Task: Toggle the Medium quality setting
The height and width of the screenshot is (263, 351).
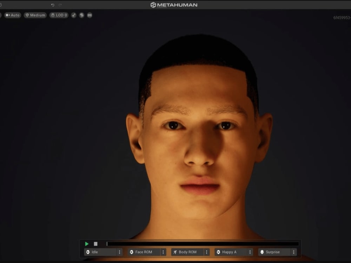Action: 35,15
